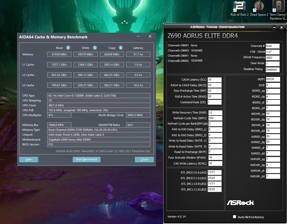Click the Refresh Cycle per Bank (tRFCpb) field

click(x=215, y=124)
